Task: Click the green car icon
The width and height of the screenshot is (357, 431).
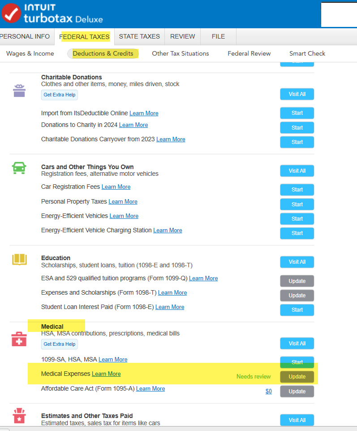Action: click(x=19, y=168)
